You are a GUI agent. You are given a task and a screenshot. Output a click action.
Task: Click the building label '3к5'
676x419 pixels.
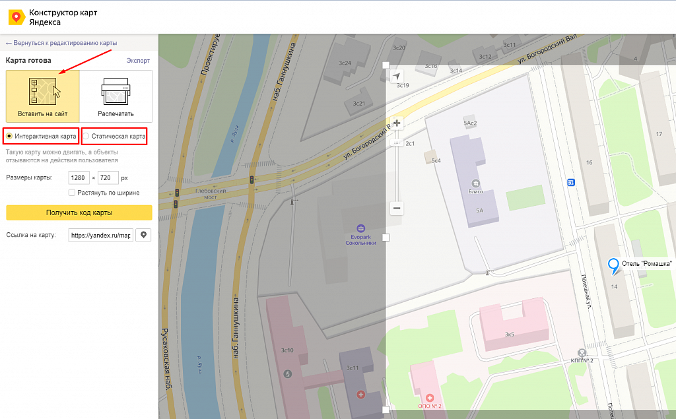coord(510,334)
